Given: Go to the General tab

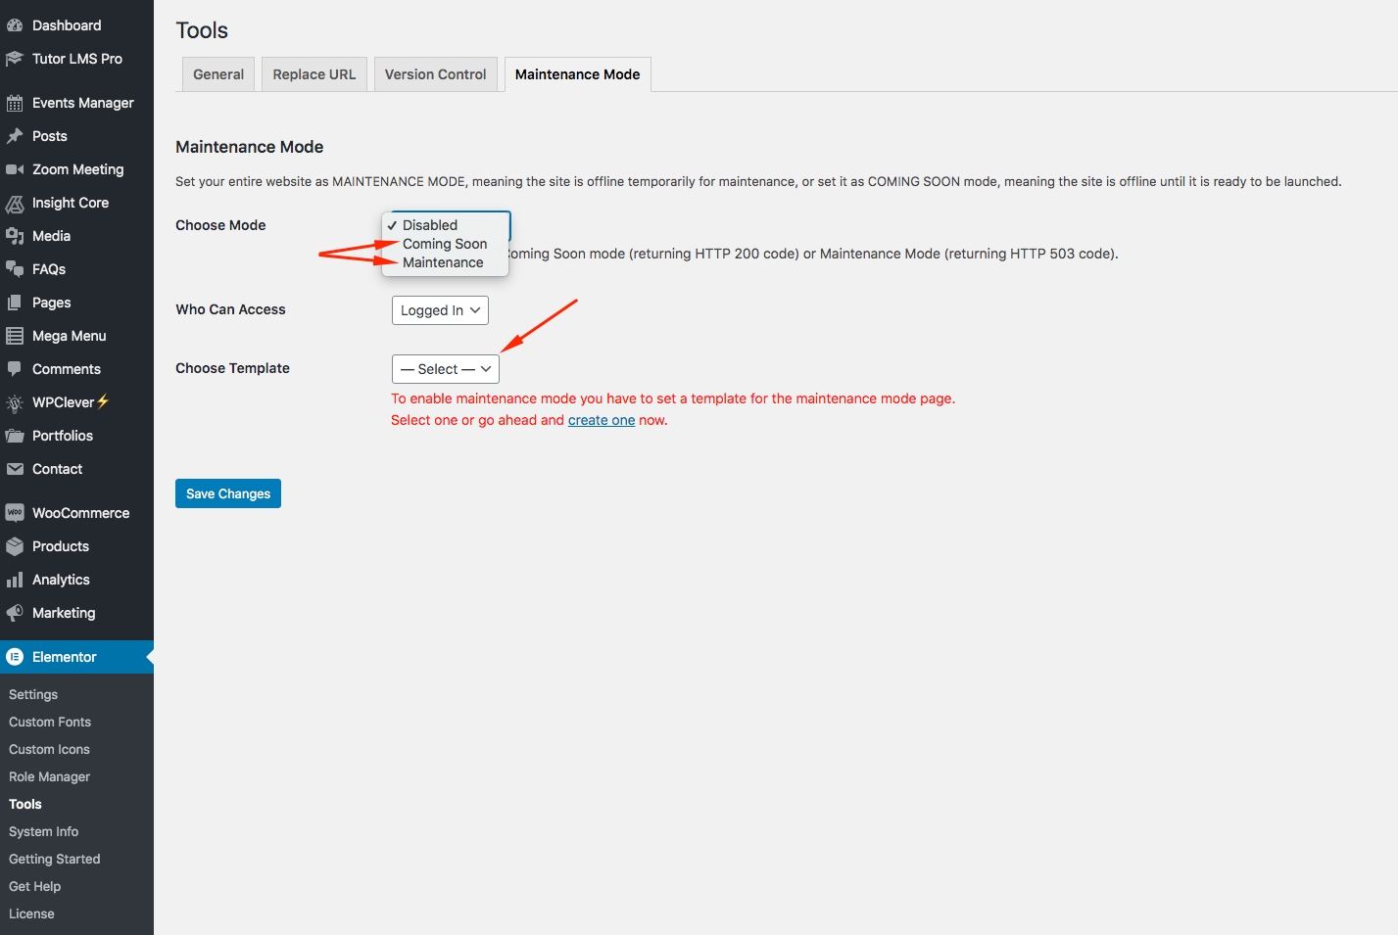Looking at the screenshot, I should click(x=217, y=74).
